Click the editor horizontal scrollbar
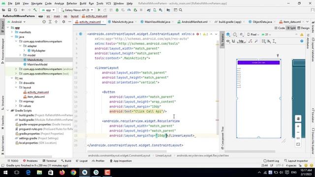Screen dimensions: 315x177 127,151
